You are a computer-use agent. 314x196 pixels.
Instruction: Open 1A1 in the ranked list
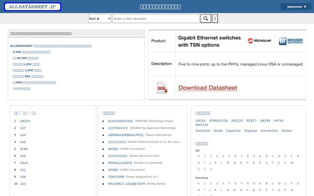(23, 170)
